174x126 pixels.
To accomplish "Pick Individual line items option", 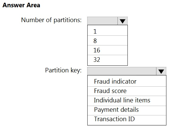I will (x=127, y=101).
